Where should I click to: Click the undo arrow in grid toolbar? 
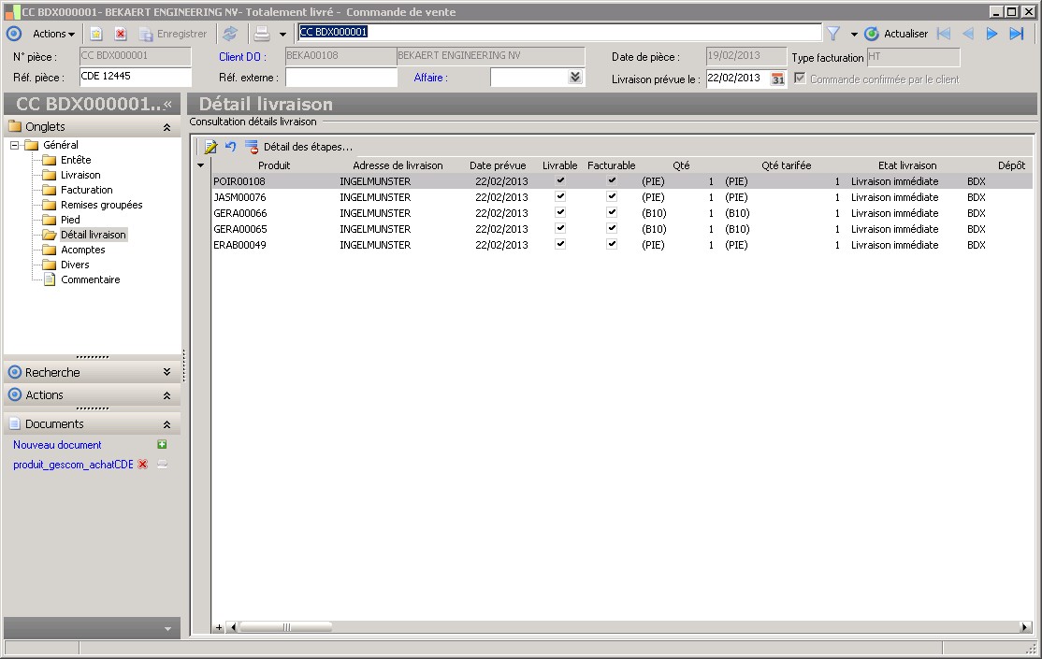(x=231, y=147)
